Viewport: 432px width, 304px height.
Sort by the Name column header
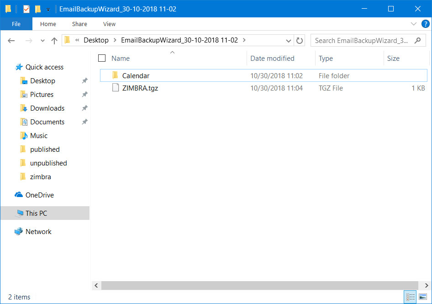(121, 59)
